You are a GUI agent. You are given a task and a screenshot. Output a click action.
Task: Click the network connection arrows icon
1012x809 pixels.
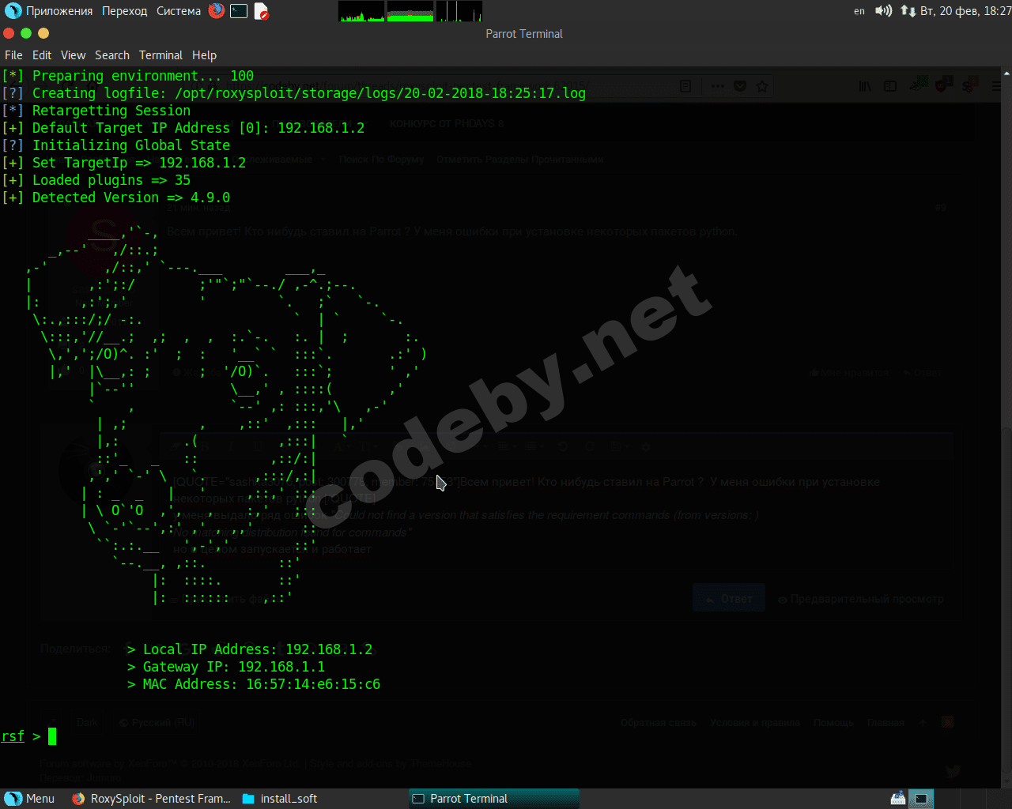coord(908,11)
